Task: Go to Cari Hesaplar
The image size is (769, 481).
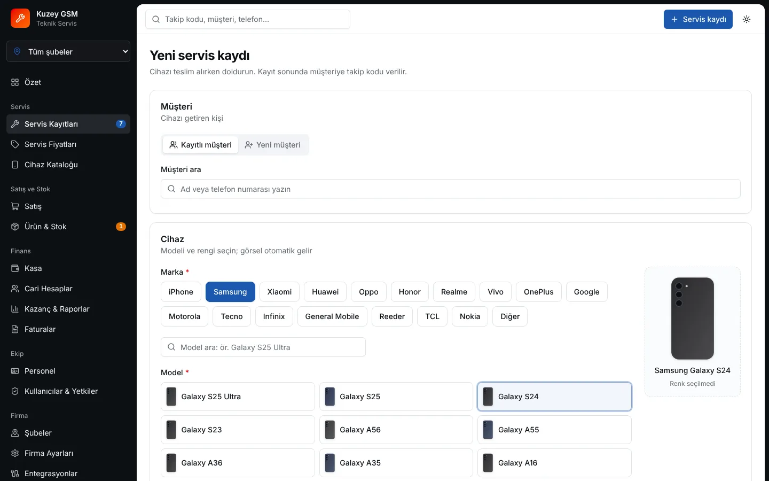Action: click(x=68, y=289)
